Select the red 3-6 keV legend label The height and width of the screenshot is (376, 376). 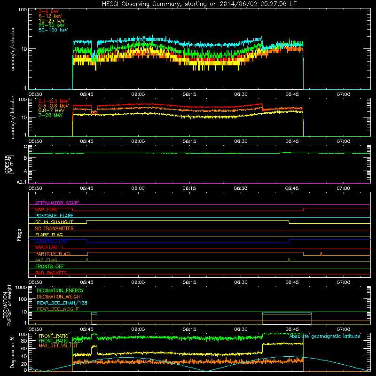(x=48, y=11)
